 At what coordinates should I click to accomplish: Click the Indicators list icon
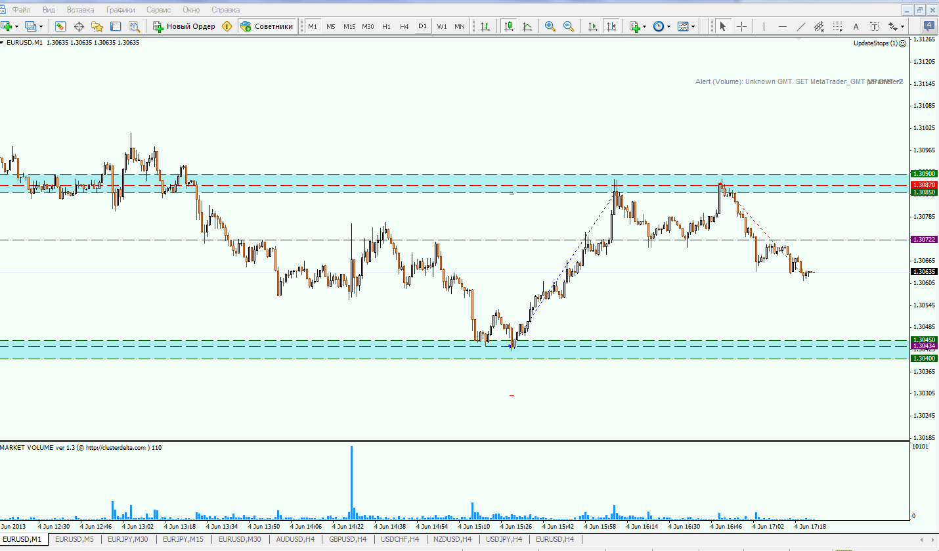(x=634, y=26)
